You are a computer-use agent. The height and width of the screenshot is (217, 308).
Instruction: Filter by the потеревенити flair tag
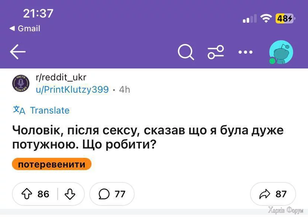pos(52,164)
